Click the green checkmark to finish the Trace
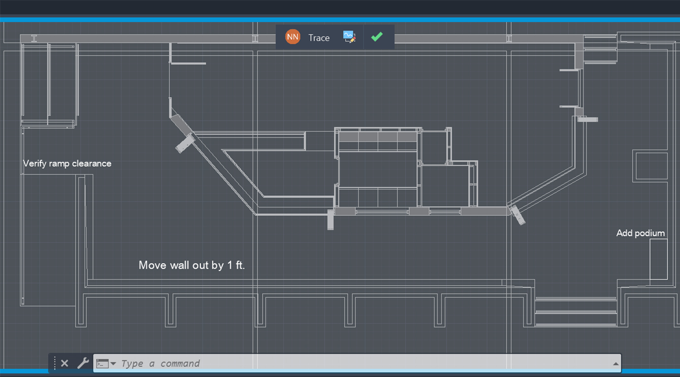The width and height of the screenshot is (680, 377). [378, 37]
